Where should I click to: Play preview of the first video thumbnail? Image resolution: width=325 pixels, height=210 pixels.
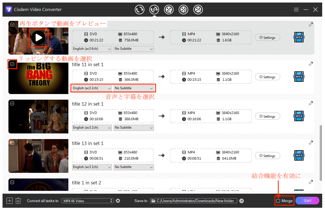[38, 37]
